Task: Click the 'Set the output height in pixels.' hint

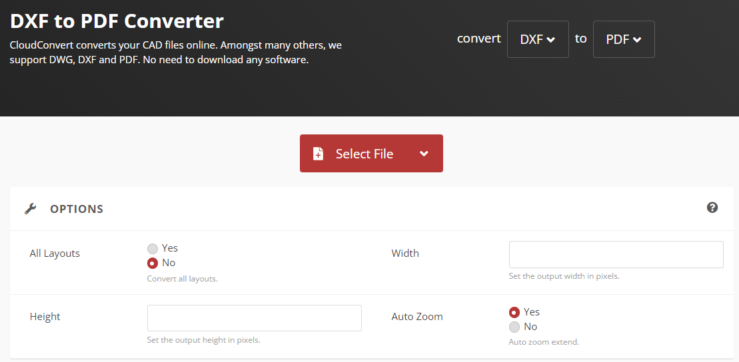Action: (204, 340)
